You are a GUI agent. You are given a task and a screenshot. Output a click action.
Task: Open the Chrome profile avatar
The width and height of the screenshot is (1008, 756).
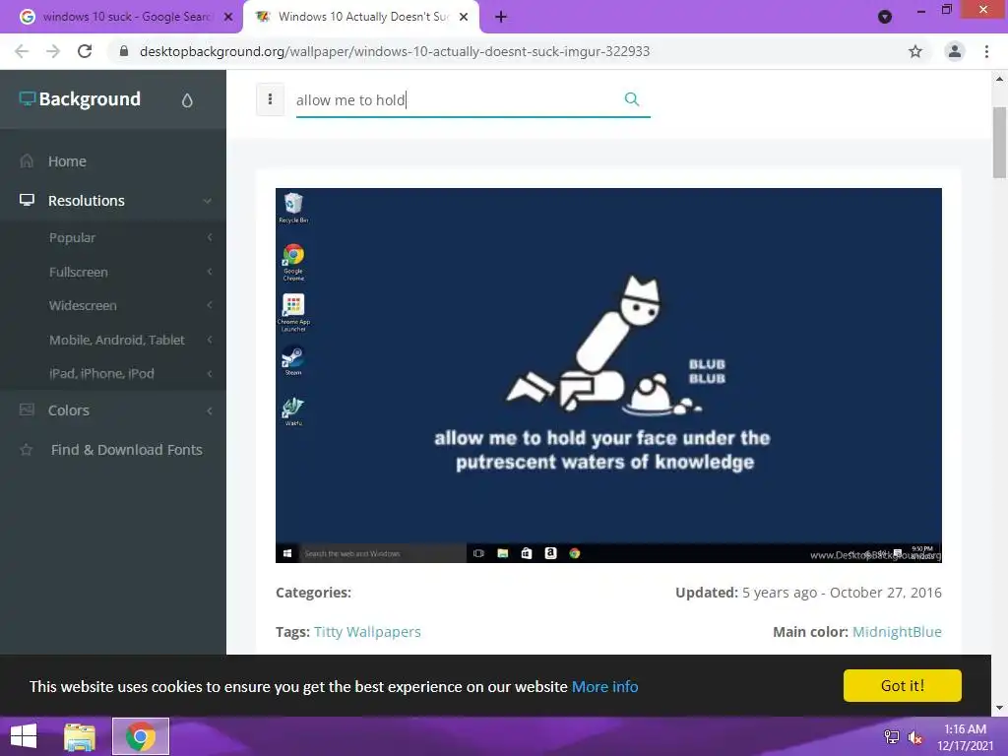tap(955, 51)
